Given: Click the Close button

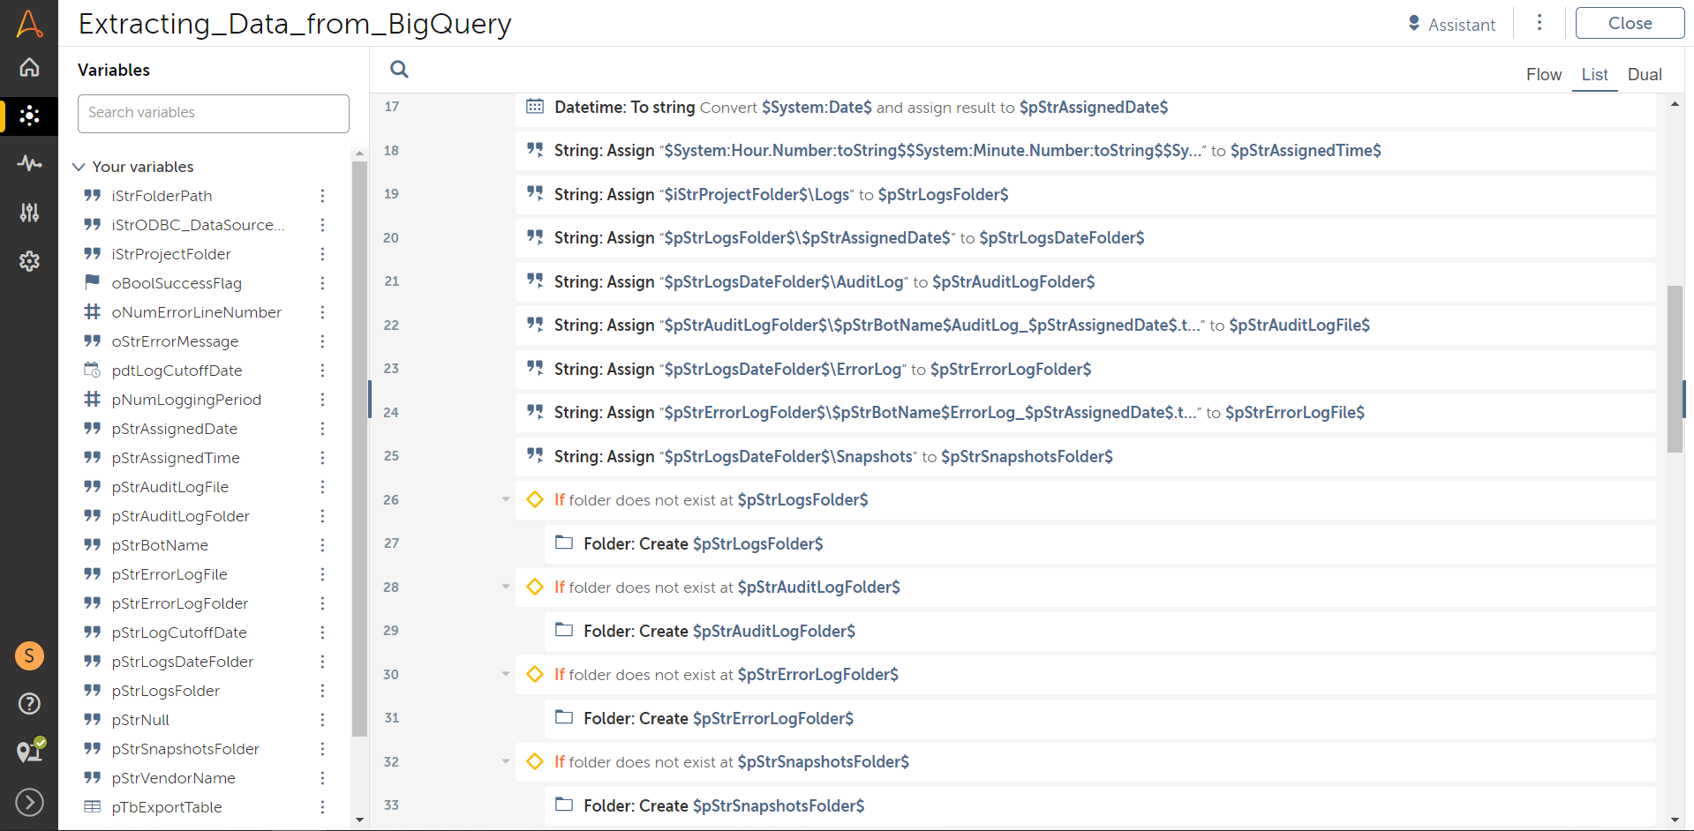Looking at the screenshot, I should click(x=1629, y=24).
